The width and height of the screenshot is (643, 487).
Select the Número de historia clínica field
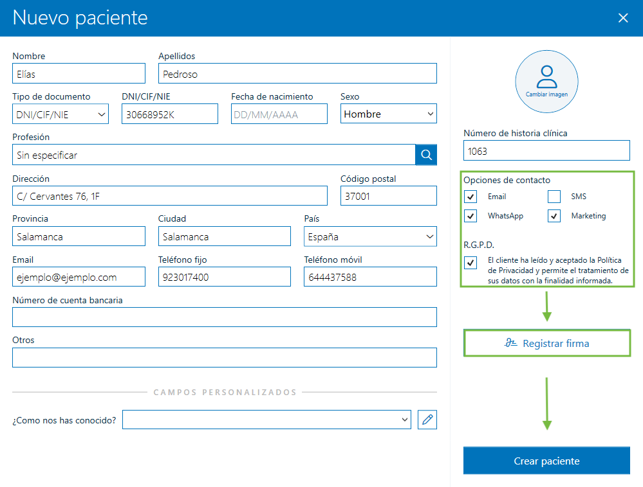[x=546, y=150]
